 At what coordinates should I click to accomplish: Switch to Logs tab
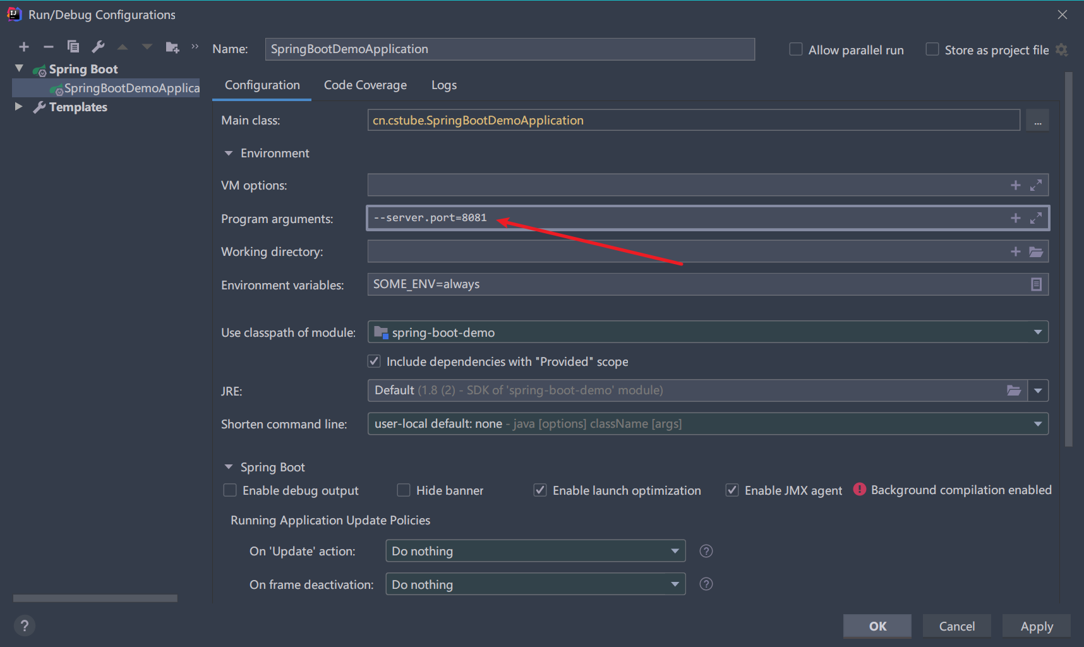point(444,85)
